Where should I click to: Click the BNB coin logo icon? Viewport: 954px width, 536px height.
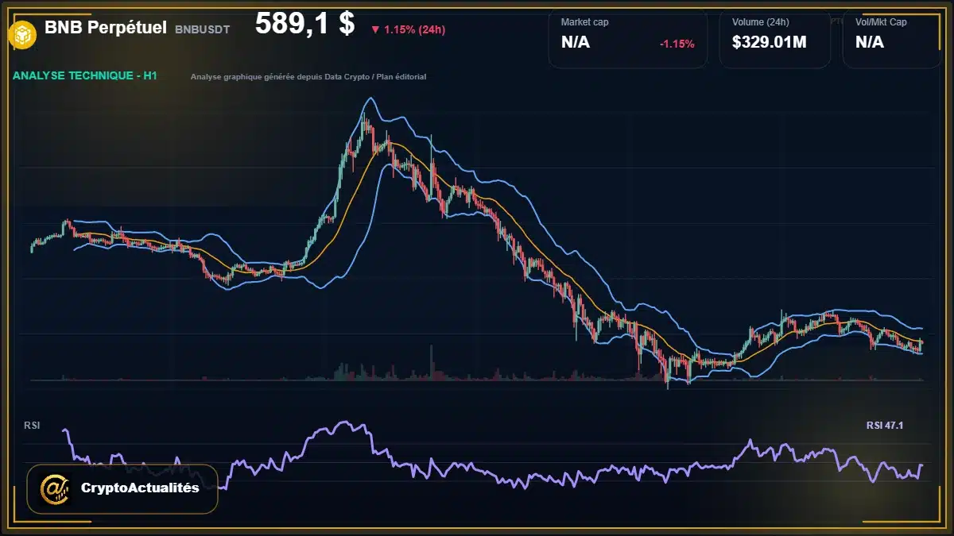tap(21, 34)
